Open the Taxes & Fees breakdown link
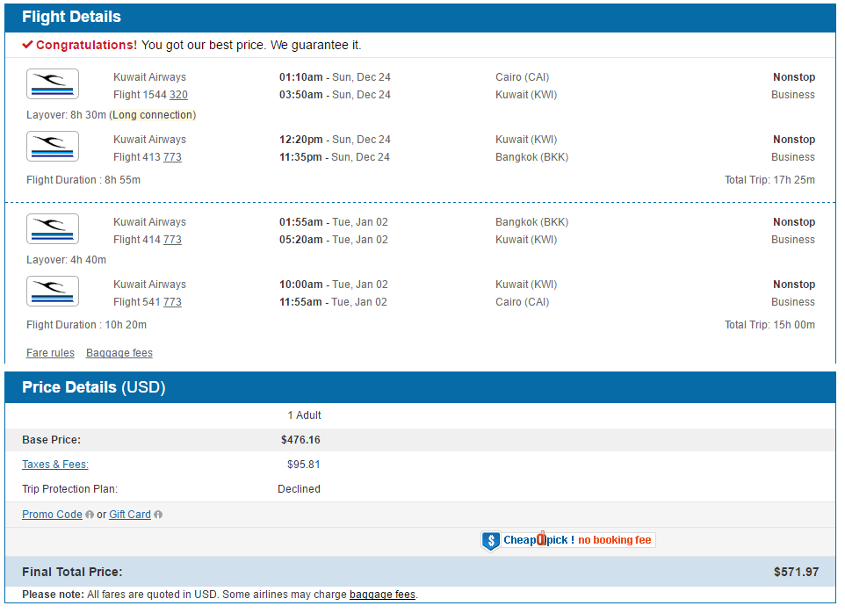 coord(55,465)
